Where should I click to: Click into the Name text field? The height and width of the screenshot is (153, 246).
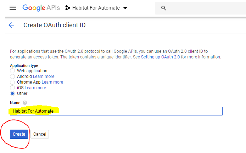tap(116, 111)
